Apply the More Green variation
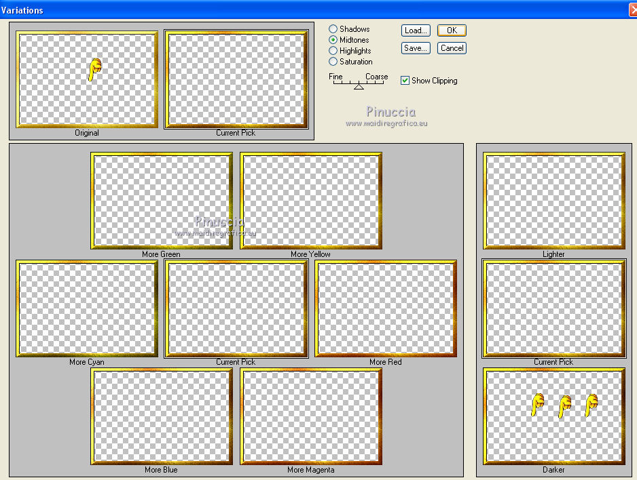The height and width of the screenshot is (480, 637). (162, 201)
